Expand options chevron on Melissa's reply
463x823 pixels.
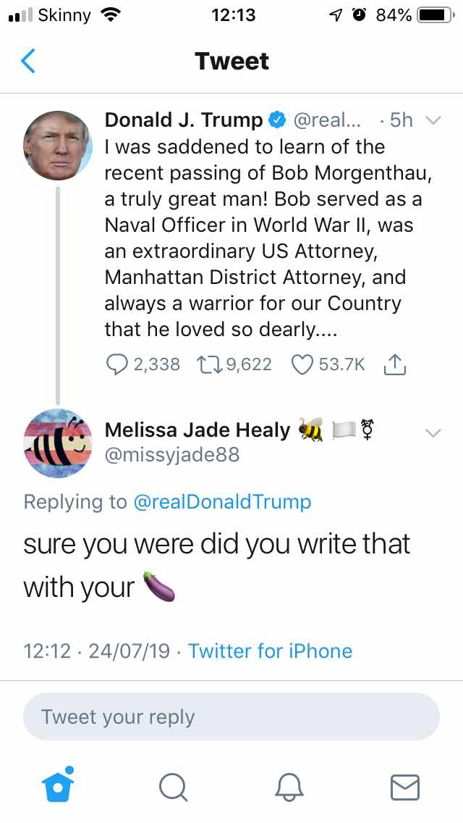(x=433, y=433)
